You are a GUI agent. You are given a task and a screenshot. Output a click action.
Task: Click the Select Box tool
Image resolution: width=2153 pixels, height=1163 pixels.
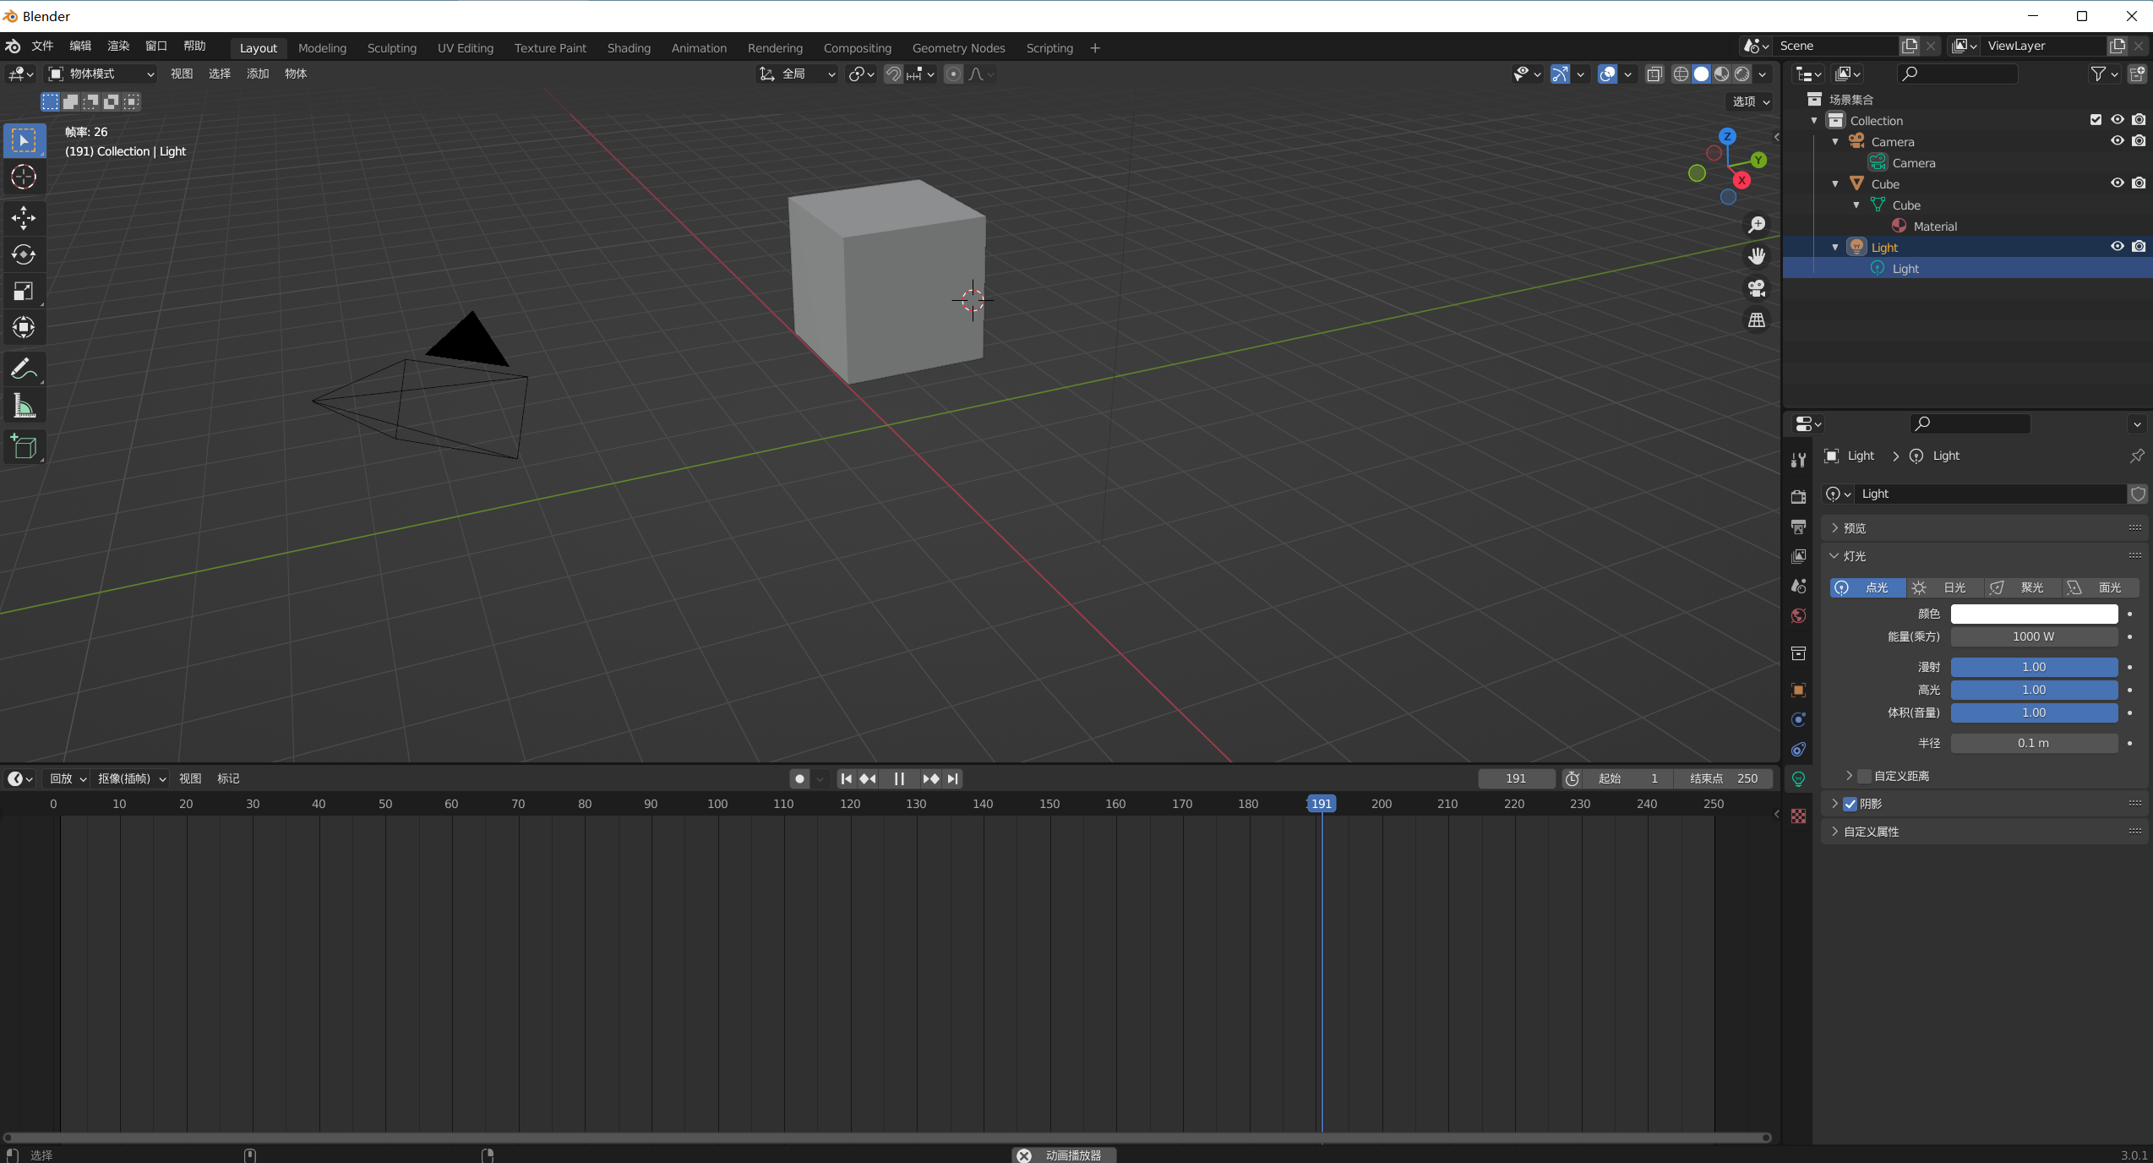tap(24, 140)
